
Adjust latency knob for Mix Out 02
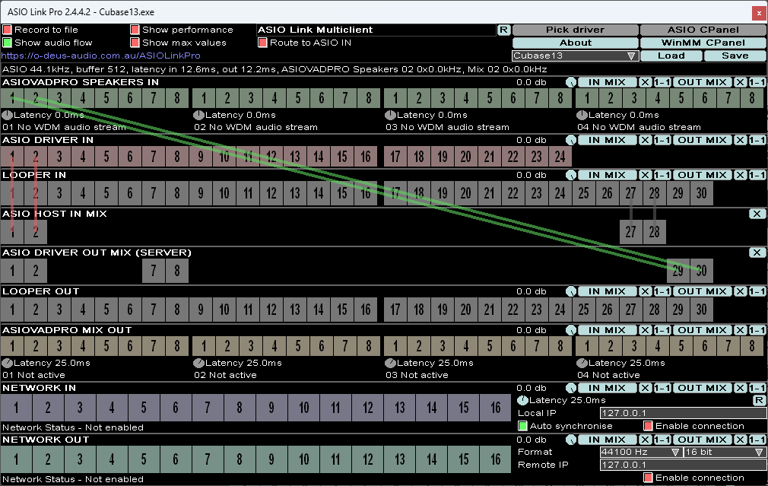tap(198, 363)
